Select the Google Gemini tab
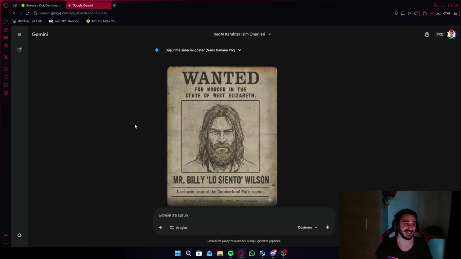This screenshot has width=461, height=259. pyautogui.click(x=88, y=5)
